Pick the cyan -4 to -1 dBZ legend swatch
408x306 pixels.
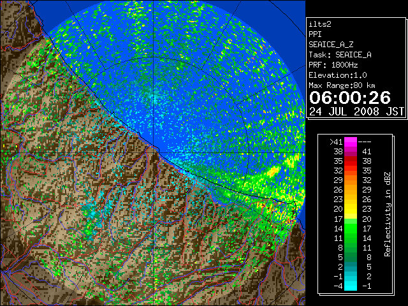click(351, 286)
